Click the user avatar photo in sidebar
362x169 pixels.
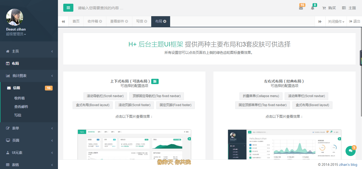coord(15,18)
